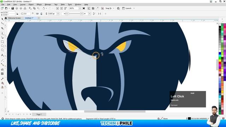Image resolution: width=226 pixels, height=127 pixels.
Task: Select the Page 1 tab
Action: (x=39, y=114)
